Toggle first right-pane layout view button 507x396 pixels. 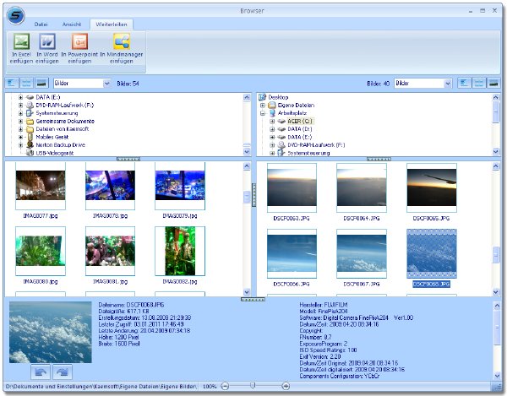click(464, 83)
